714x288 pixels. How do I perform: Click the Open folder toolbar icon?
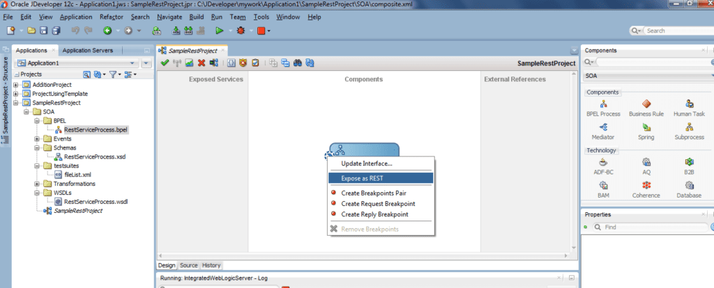click(x=31, y=31)
